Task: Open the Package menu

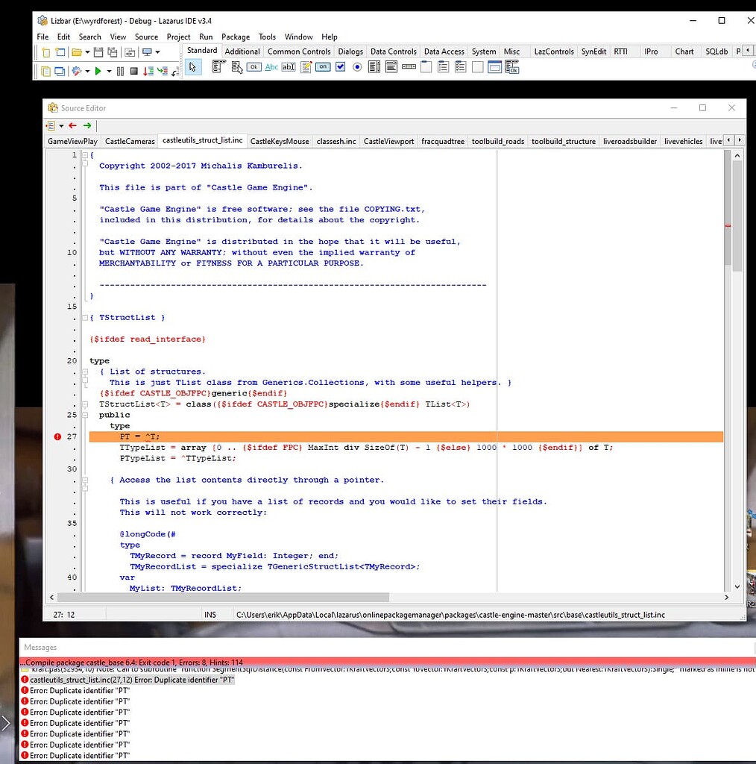Action: click(236, 37)
